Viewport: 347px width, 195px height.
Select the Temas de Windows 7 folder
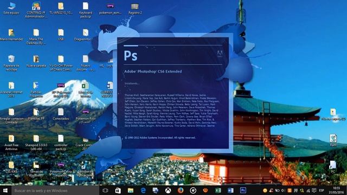(x=36, y=169)
